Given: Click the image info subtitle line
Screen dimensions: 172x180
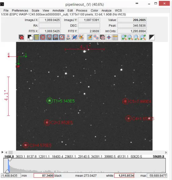Looking at the screenshot, I should [x=63, y=14].
